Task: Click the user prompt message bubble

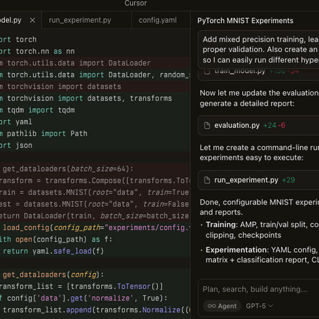Action: click(x=258, y=49)
